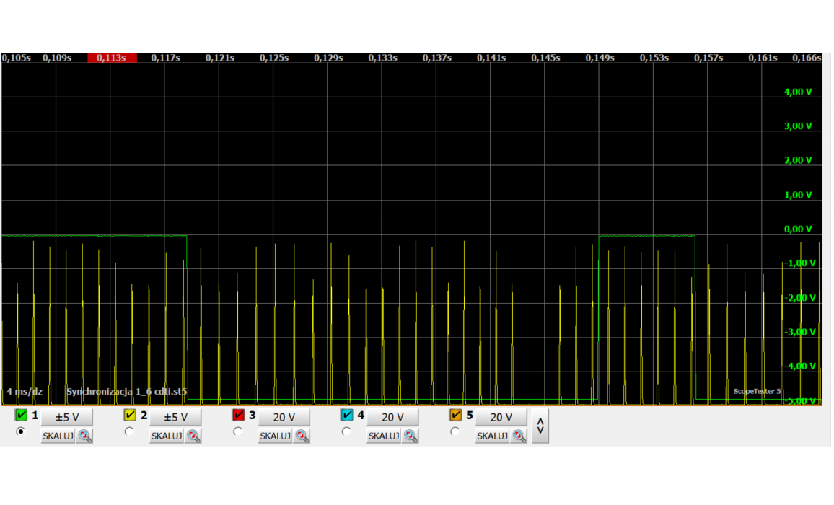The height and width of the screenshot is (505, 834).
Task: Click the magnifier icon for channel 3
Action: (x=302, y=436)
